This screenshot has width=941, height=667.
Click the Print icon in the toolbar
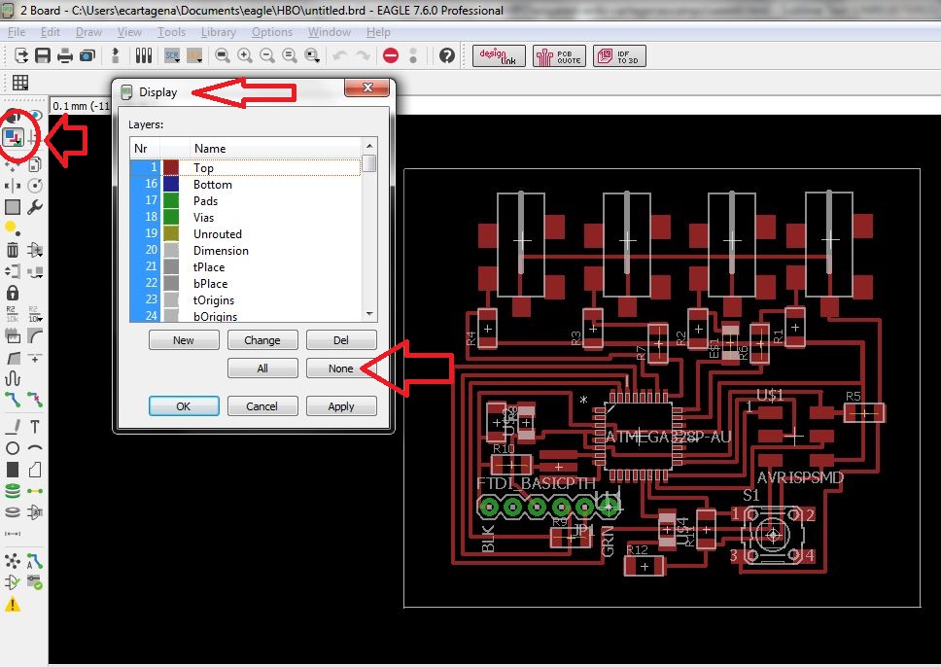[65, 55]
